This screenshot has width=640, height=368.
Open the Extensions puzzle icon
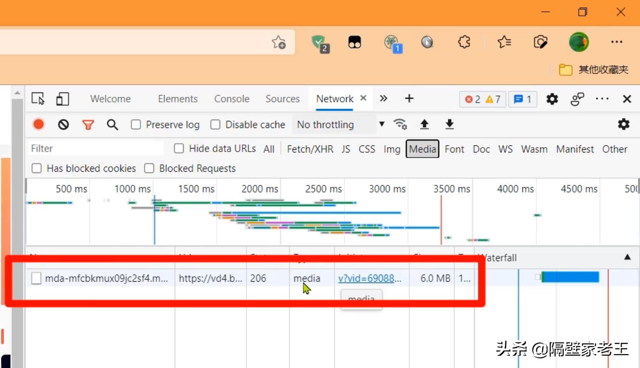tap(464, 42)
